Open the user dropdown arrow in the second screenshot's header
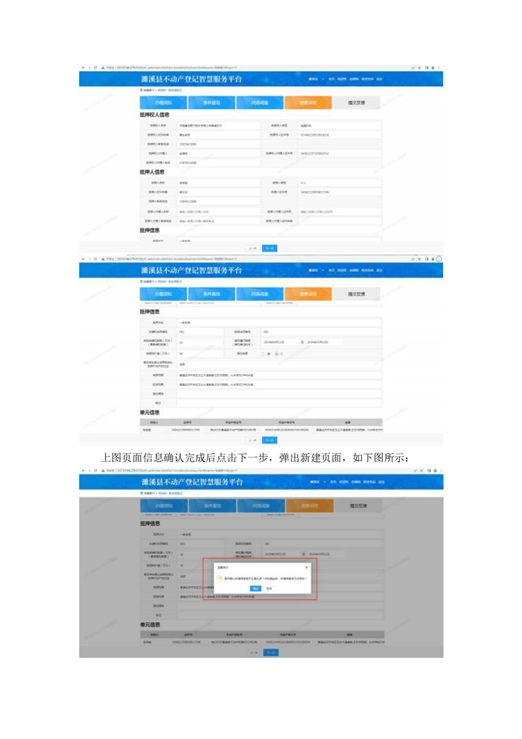Screen dimensions: 522x739 [x=323, y=271]
